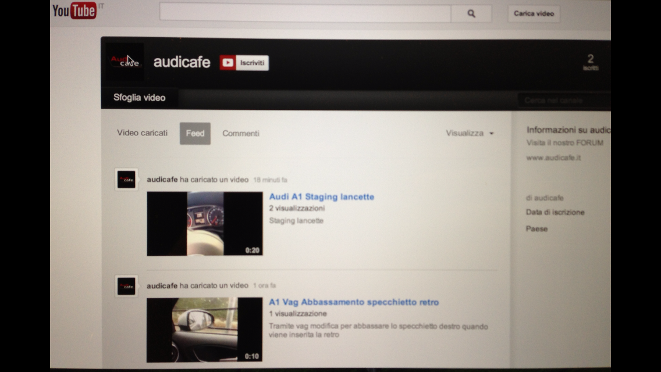Click the 2 visualizzazioni text

(x=297, y=208)
